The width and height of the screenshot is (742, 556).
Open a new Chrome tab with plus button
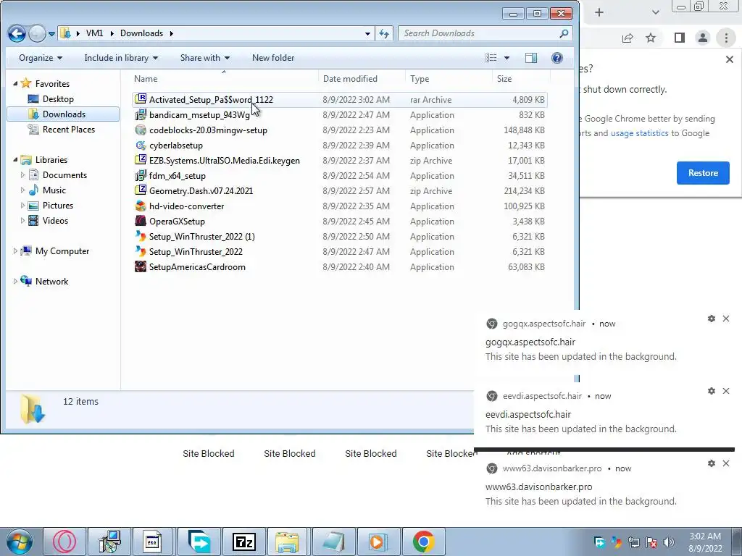click(x=599, y=12)
